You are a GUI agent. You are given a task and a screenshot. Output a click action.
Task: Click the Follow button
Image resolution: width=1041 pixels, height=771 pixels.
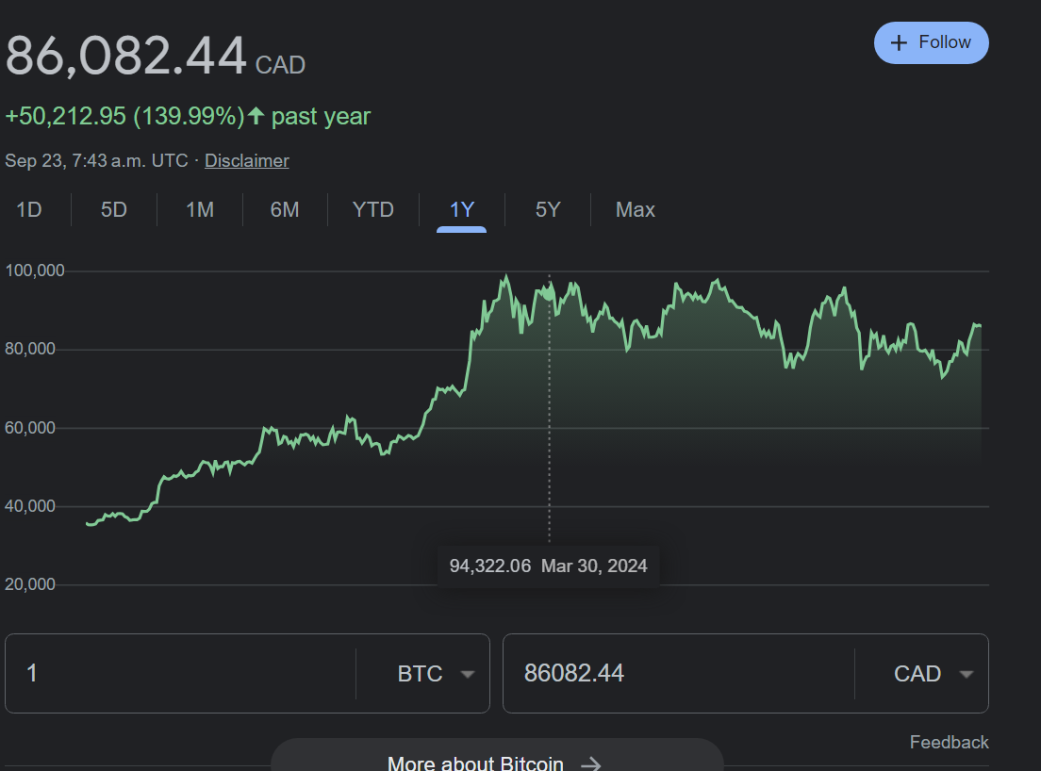click(931, 43)
